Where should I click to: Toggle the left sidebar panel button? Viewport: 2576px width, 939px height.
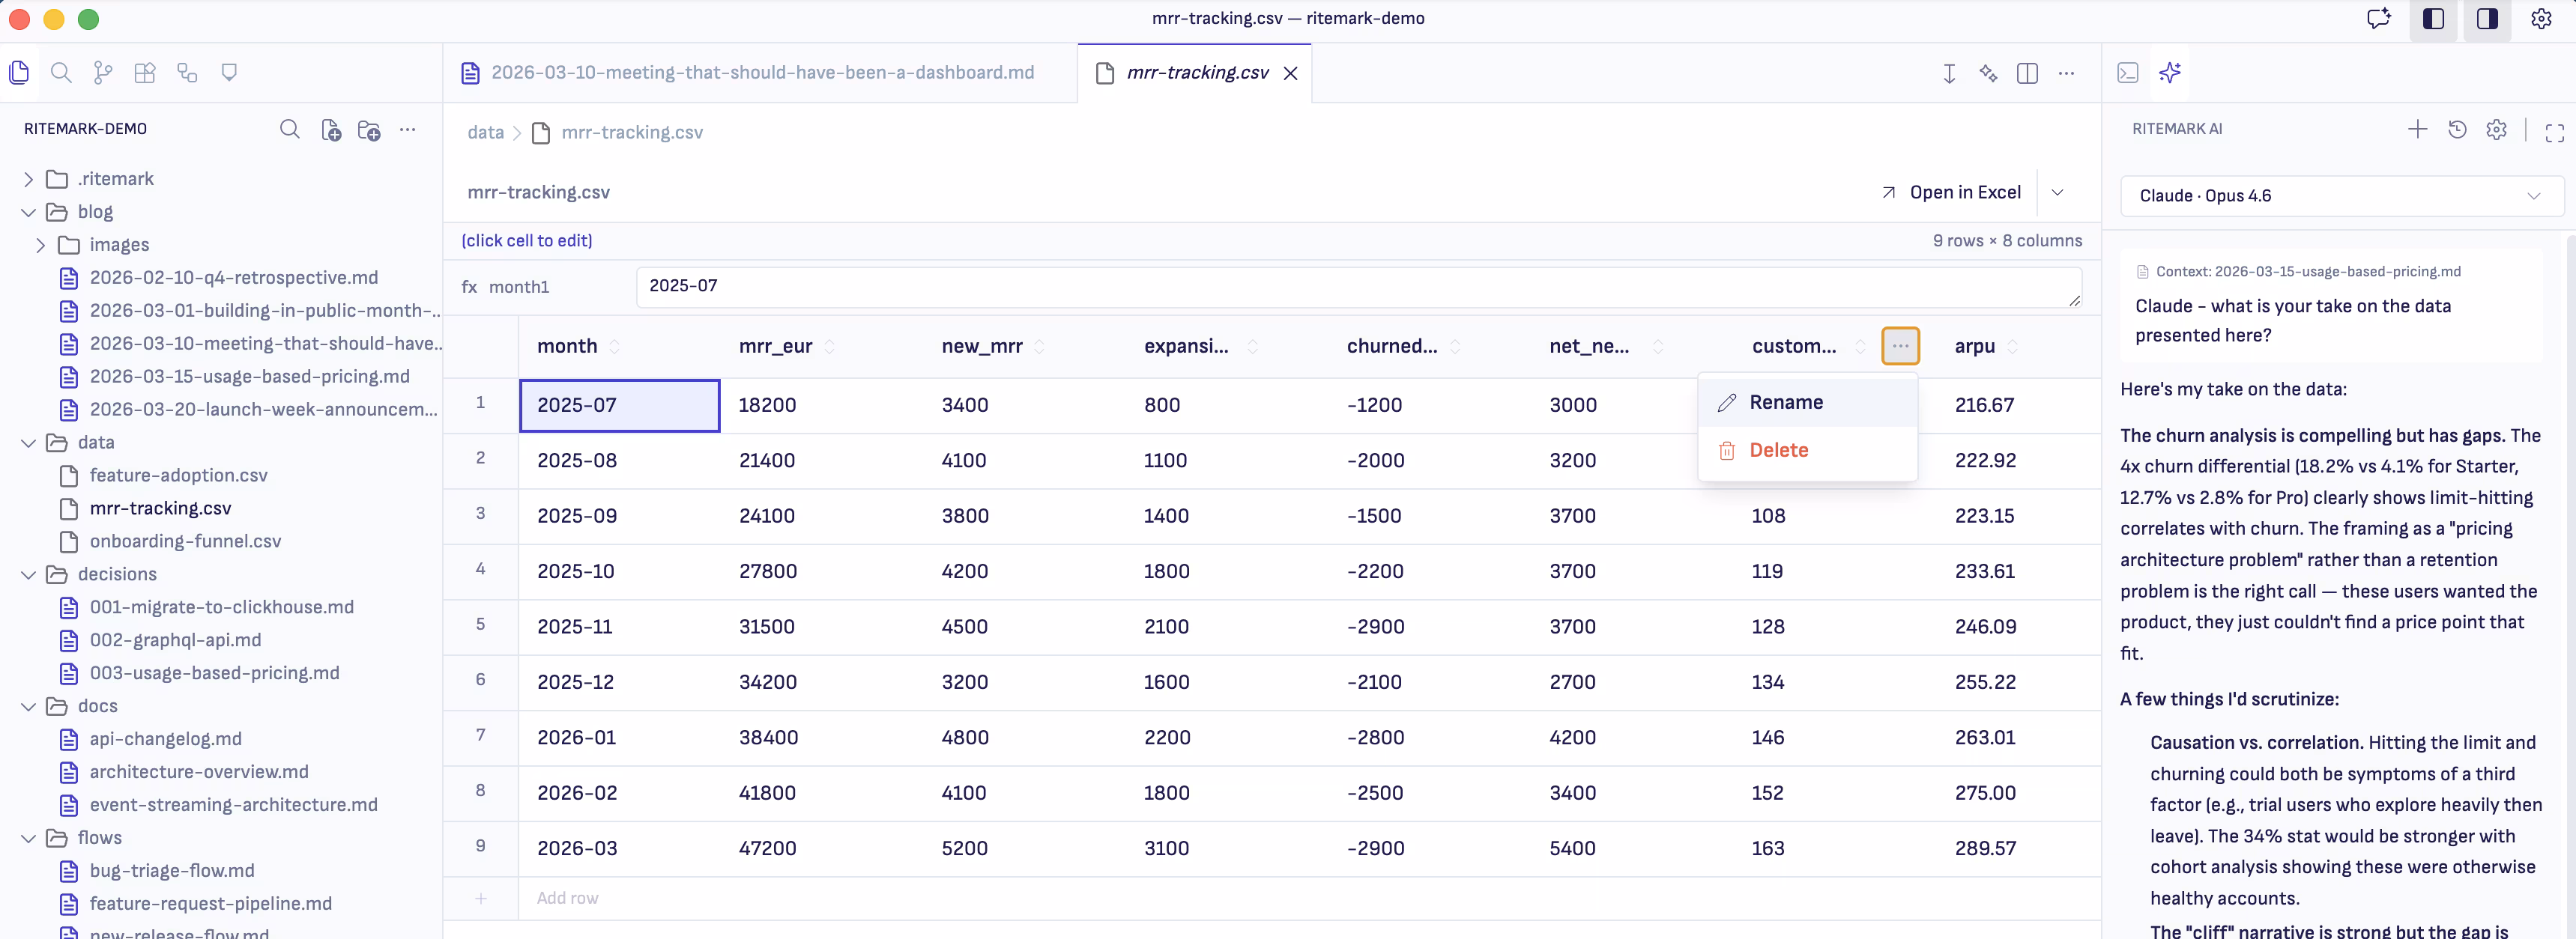coord(2434,19)
